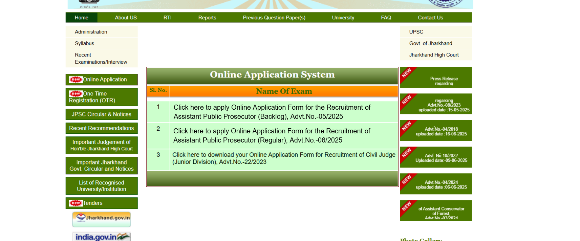Viewport: 580px width, 241px height.
Task: Open the india.gov.in logo link
Action: click(102, 237)
